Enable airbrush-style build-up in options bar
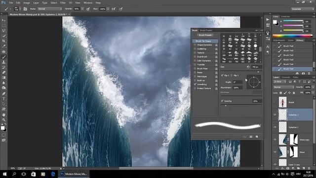This screenshot has width=316, height=178. point(114,9)
